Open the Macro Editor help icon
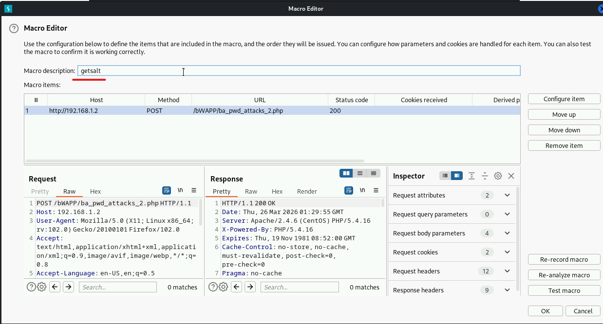 (x=14, y=29)
